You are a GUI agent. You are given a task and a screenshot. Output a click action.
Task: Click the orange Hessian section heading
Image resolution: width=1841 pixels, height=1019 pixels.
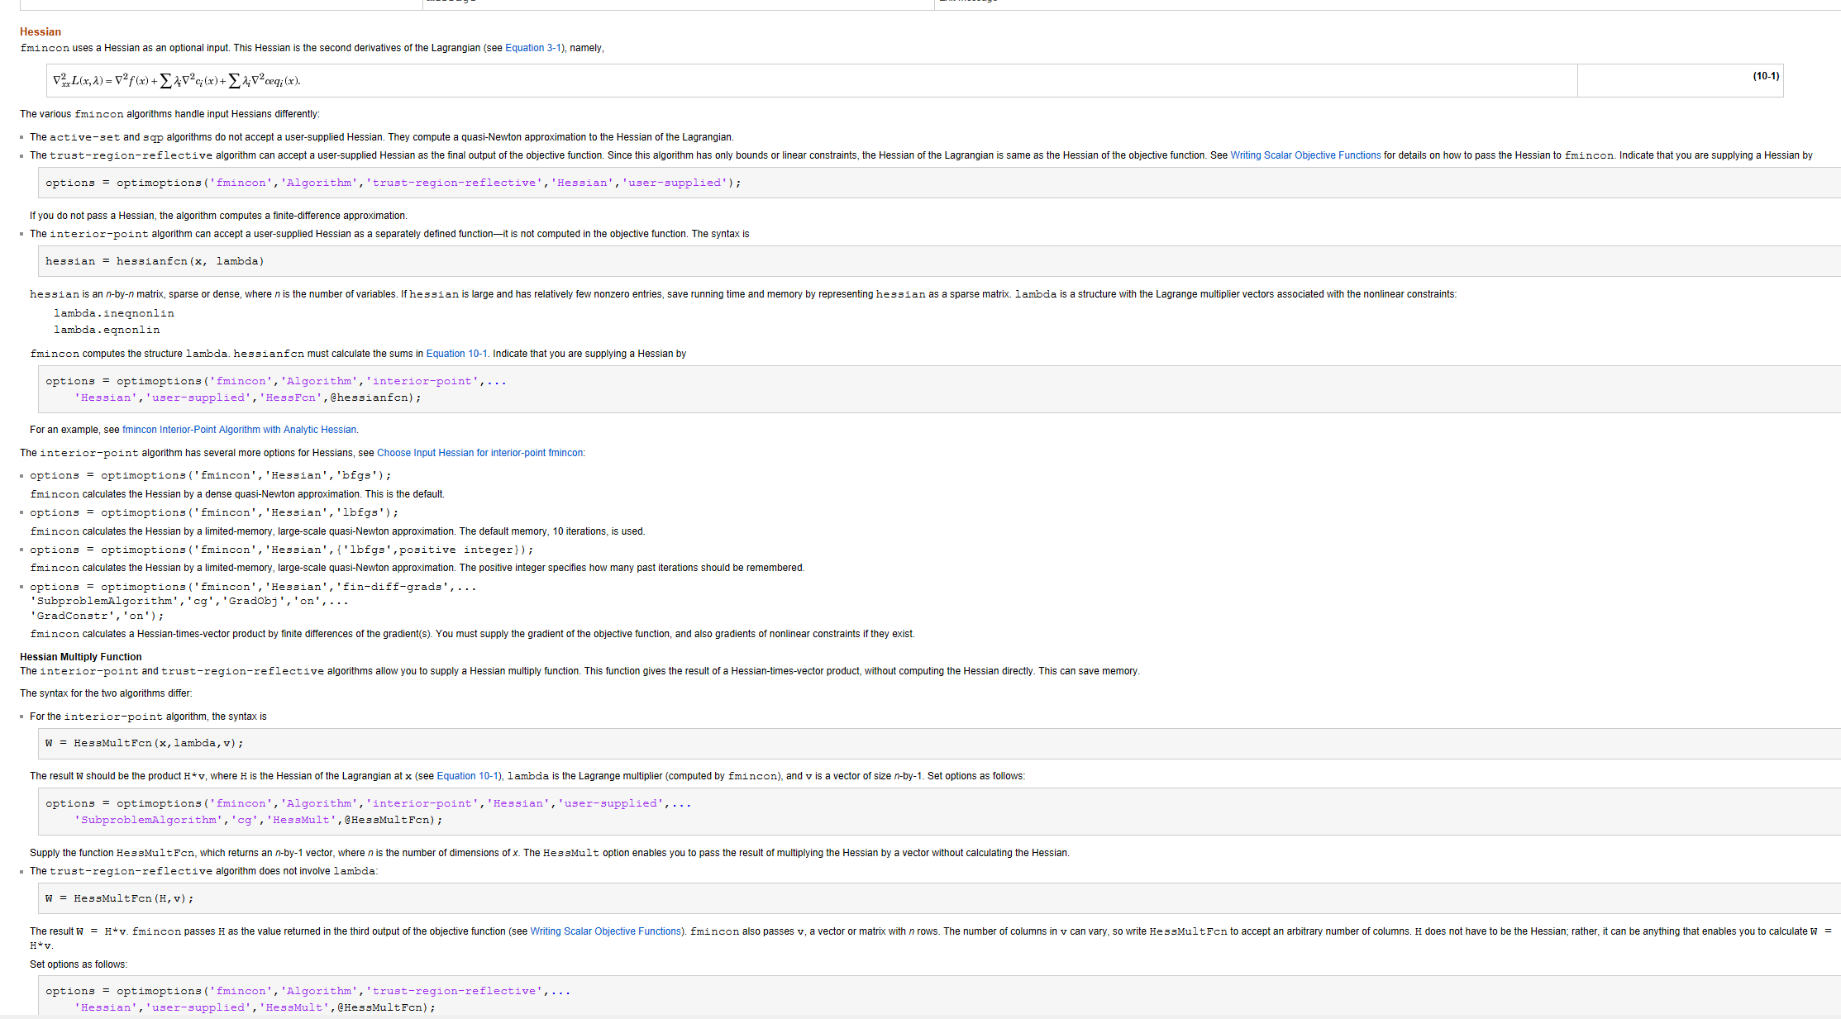pyautogui.click(x=41, y=31)
